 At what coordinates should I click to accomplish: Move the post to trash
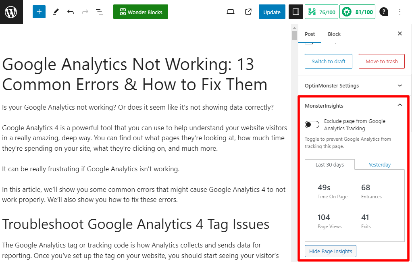[381, 61]
